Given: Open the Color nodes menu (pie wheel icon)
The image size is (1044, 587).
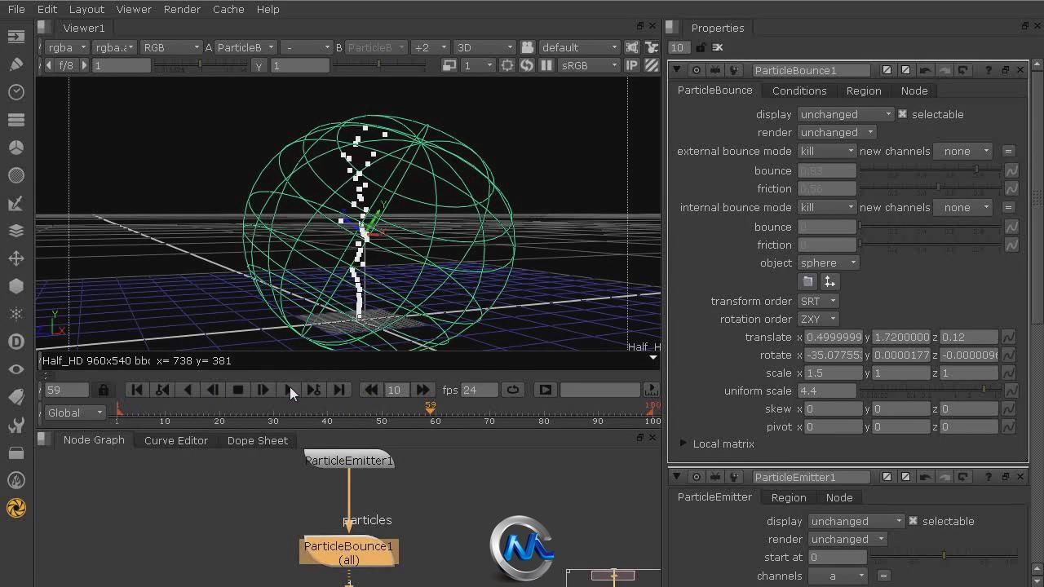Looking at the screenshot, I should [x=16, y=148].
